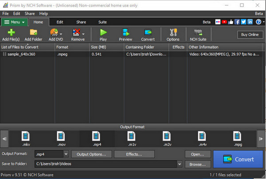Expand the Remove dropdown arrow

coord(83,34)
